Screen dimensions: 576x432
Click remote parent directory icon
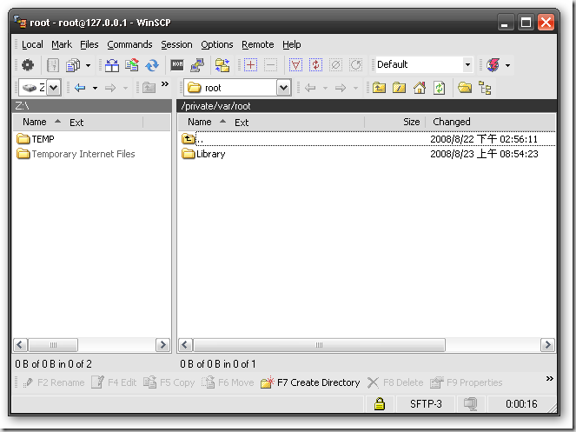pos(379,88)
